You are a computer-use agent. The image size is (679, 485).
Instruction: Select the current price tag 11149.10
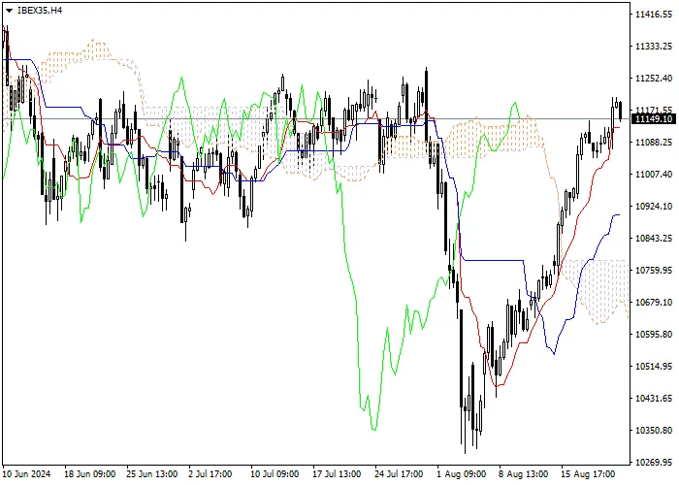[654, 118]
